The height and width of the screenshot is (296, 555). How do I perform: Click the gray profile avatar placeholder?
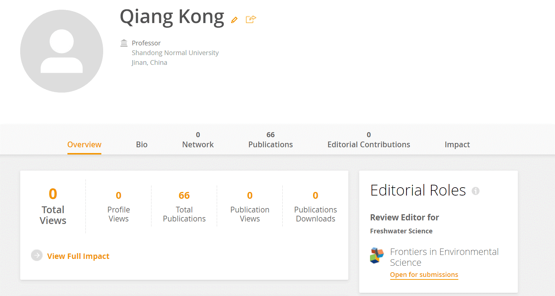click(62, 51)
